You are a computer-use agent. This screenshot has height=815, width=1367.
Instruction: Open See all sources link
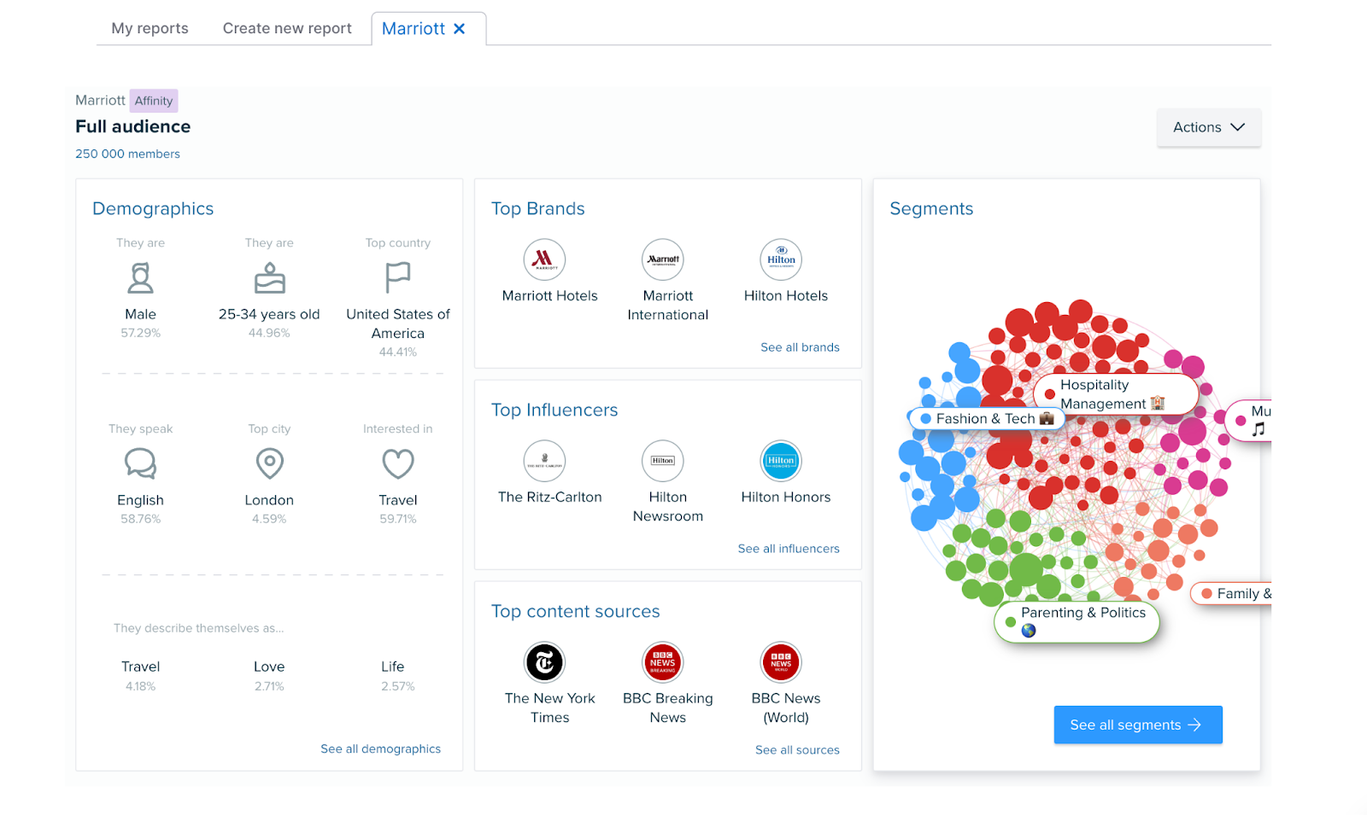tap(797, 750)
